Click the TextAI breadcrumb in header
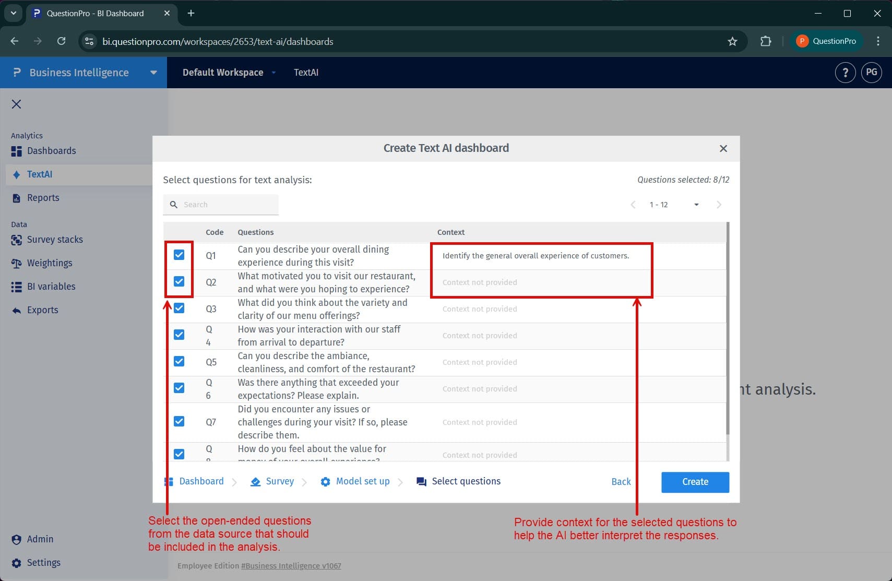The image size is (892, 581). [x=306, y=73]
